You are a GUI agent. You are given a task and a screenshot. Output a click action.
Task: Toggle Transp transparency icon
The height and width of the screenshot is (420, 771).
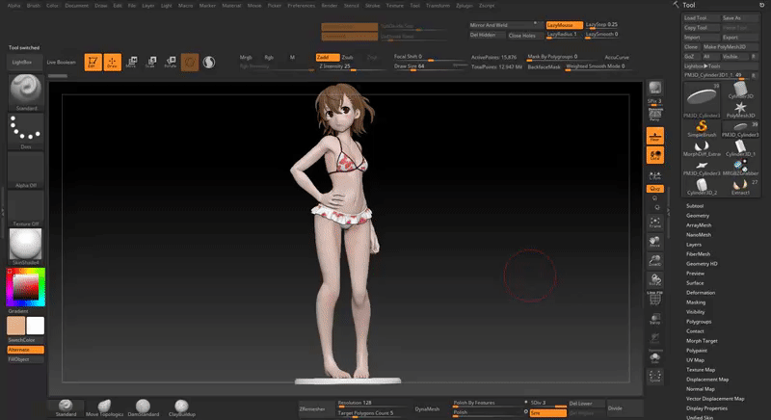click(x=654, y=319)
